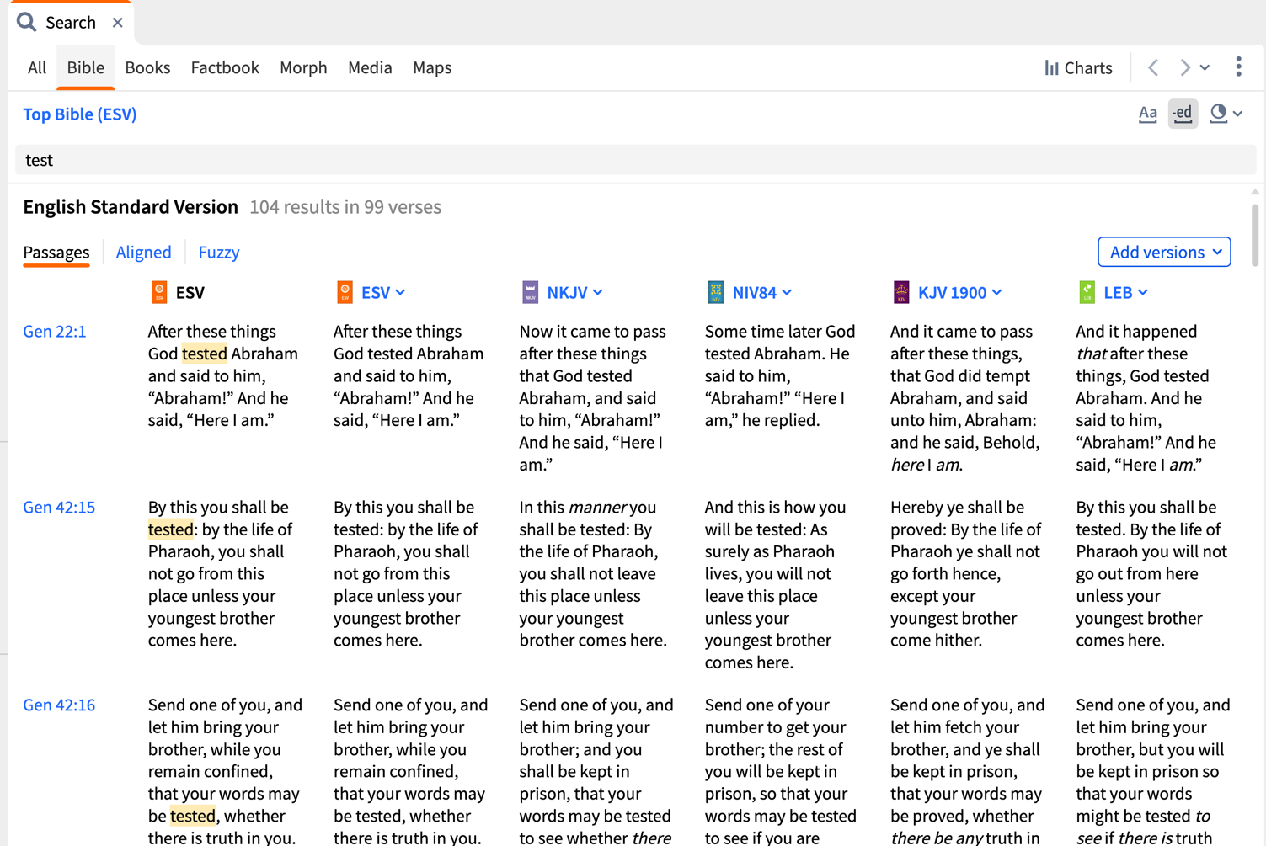Switch to the Books tab

coord(147,67)
